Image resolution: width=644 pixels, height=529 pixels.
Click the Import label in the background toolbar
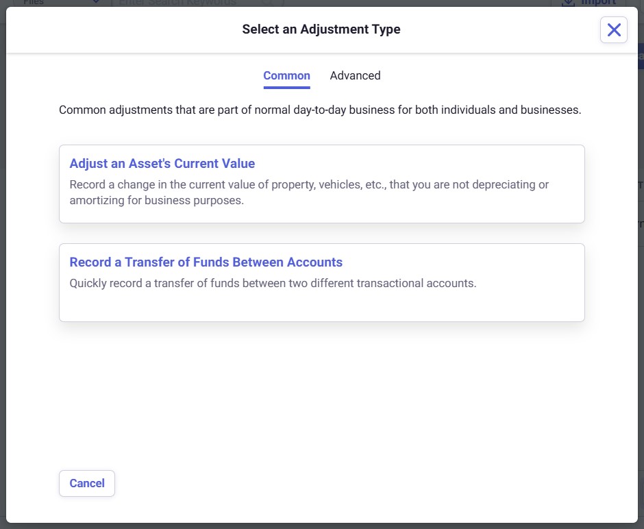598,3
